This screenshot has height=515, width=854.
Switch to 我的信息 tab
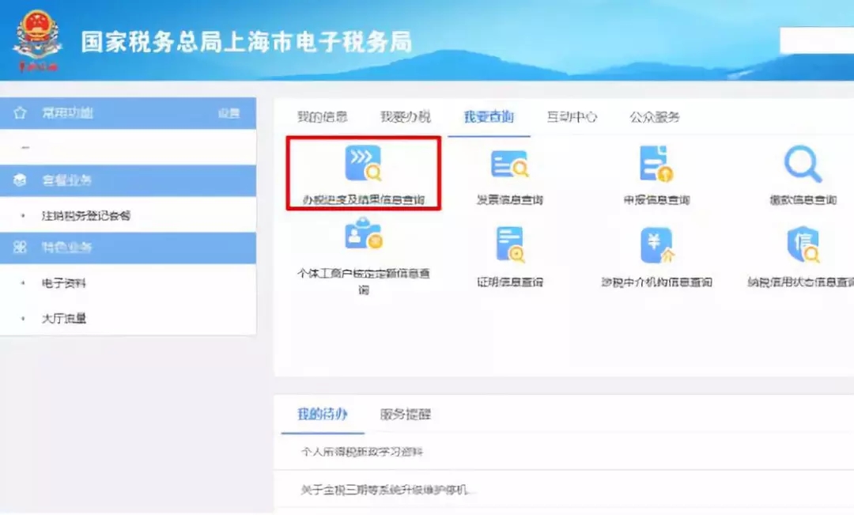point(322,116)
